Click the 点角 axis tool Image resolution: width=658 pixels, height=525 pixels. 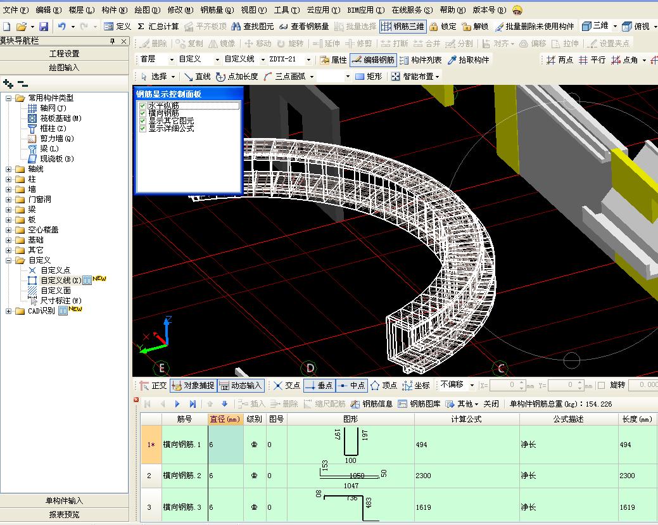click(x=624, y=60)
